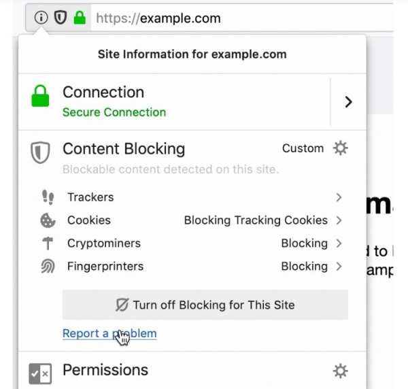The width and height of the screenshot is (408, 389).
Task: Click the tracking protection shield in address bar
Action: click(x=61, y=19)
